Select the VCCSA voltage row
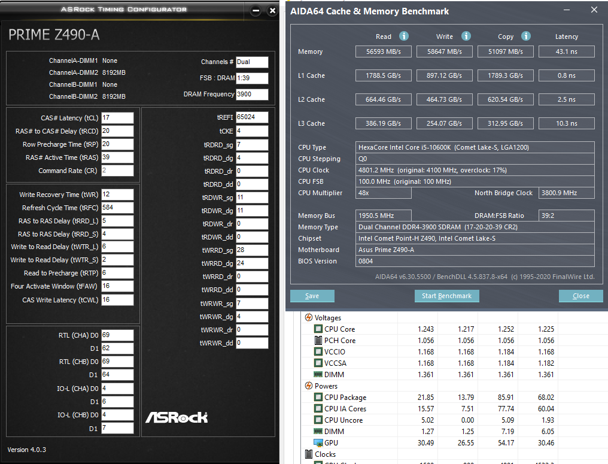Viewport: 608px width, 464px height. coord(430,363)
